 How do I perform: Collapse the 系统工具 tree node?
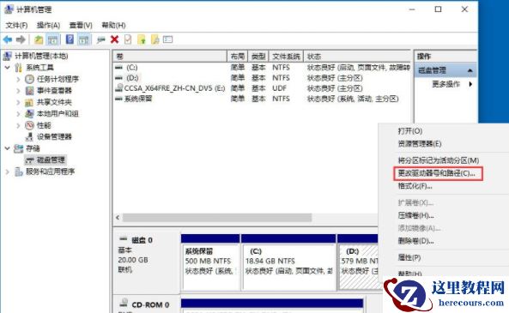[x=8, y=68]
